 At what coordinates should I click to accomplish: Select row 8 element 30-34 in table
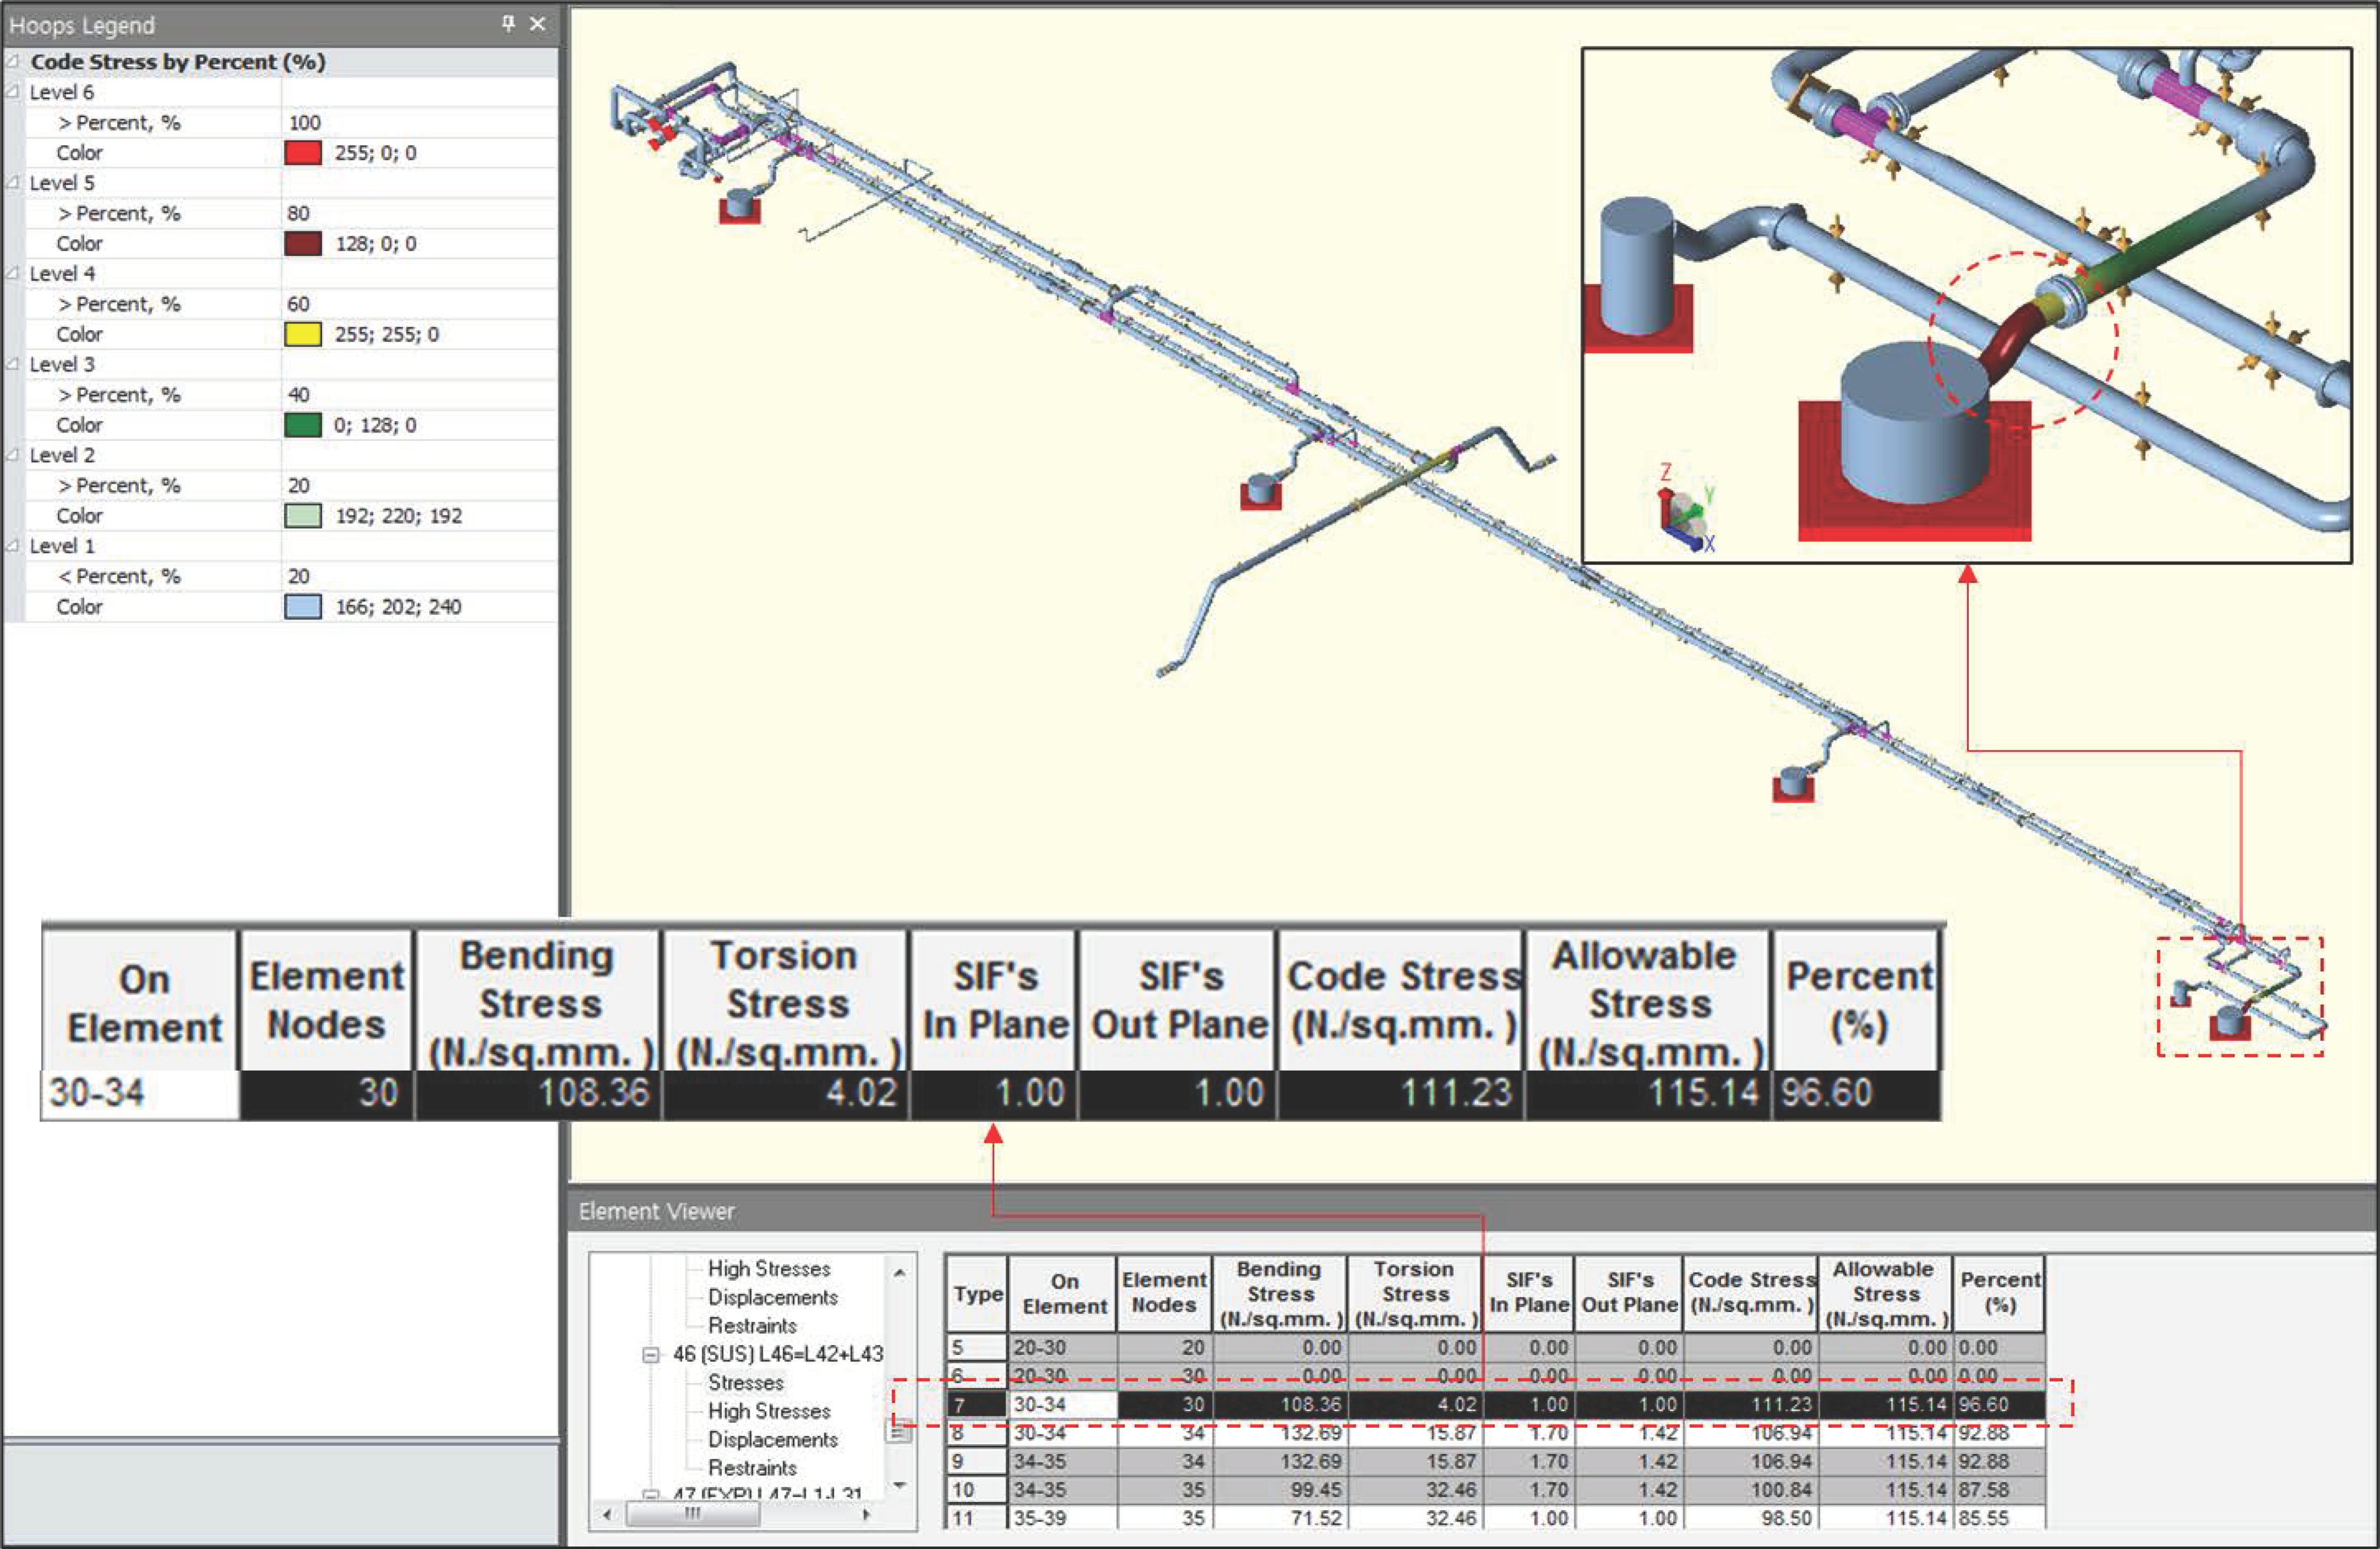pyautogui.click(x=1040, y=1433)
